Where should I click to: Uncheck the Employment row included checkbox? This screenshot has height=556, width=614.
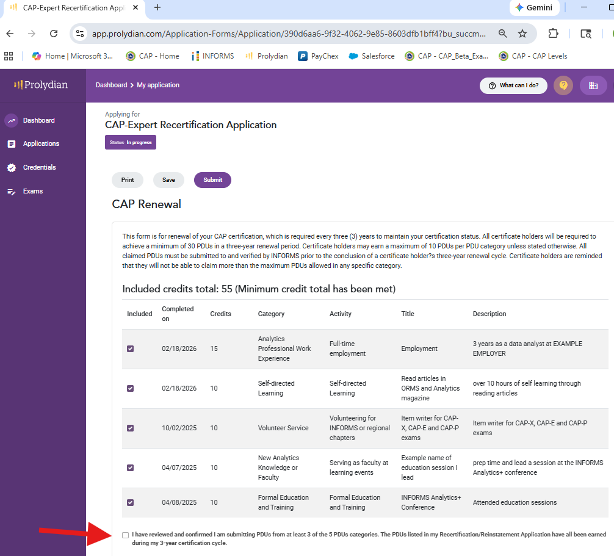click(130, 349)
